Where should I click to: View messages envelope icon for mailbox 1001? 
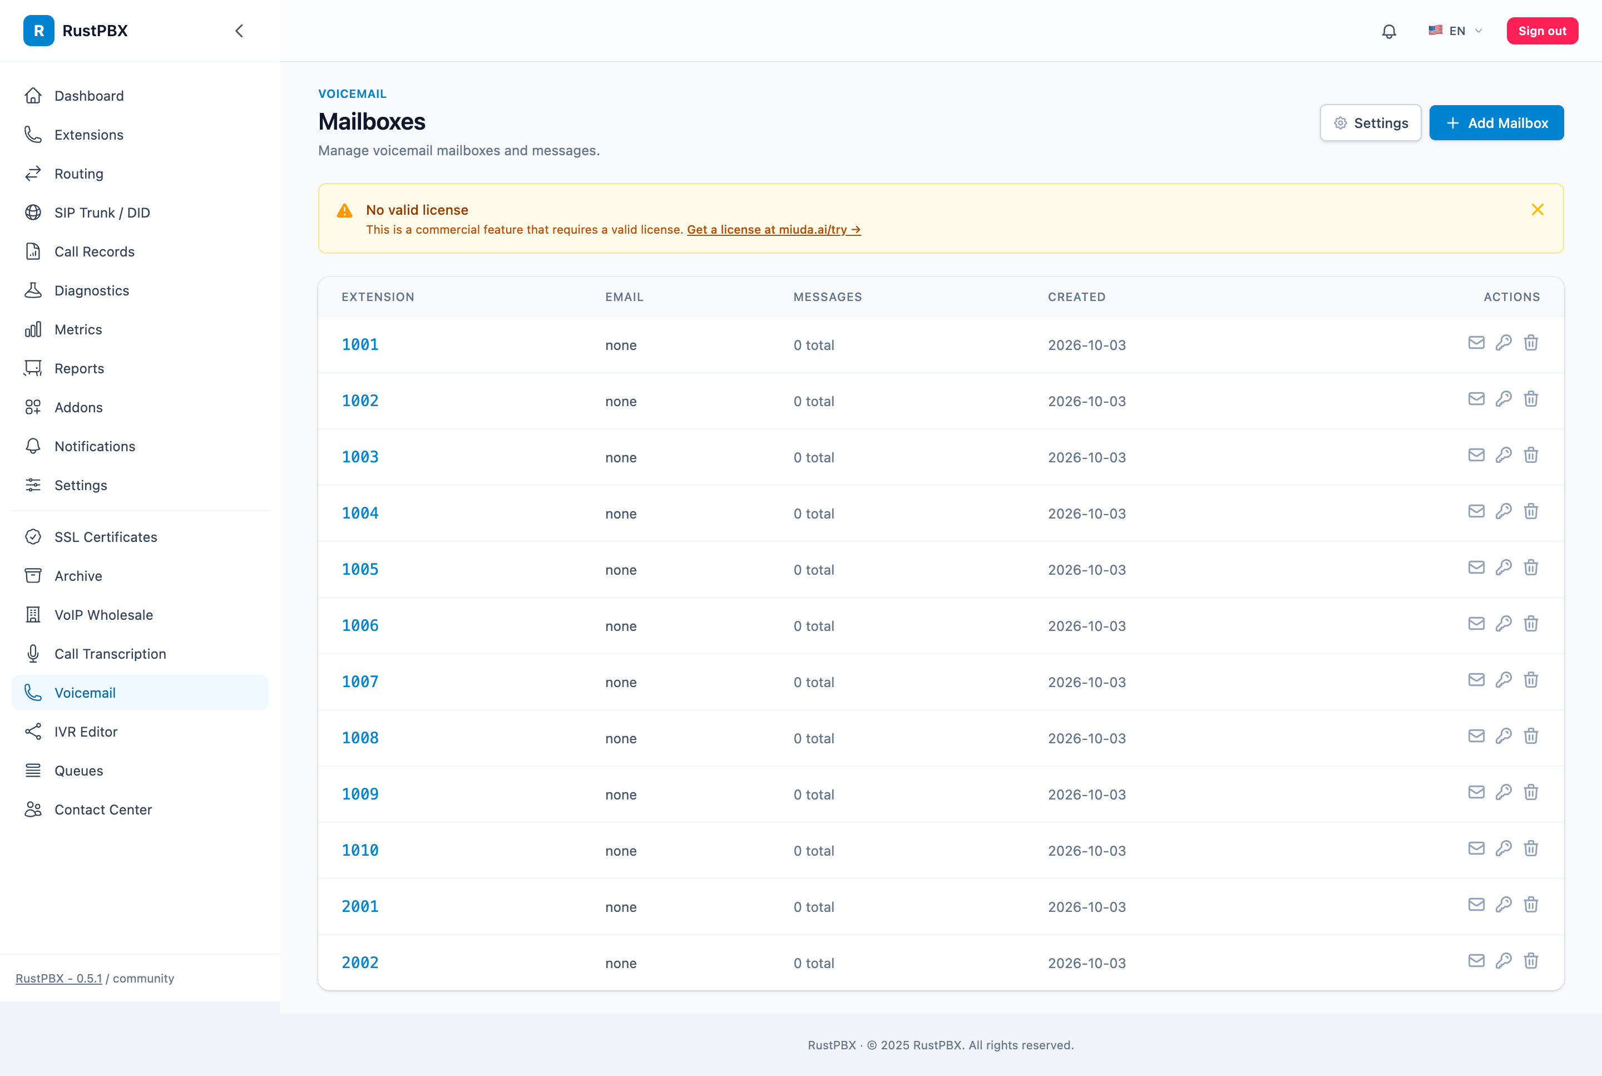coord(1476,342)
